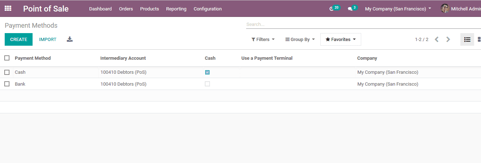Open the apps grid menu icon

pyautogui.click(x=8, y=8)
